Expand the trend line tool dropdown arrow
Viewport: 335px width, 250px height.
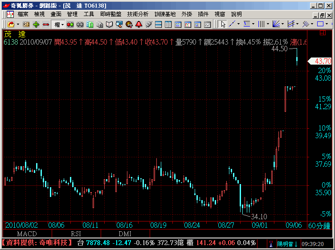pos(239,24)
